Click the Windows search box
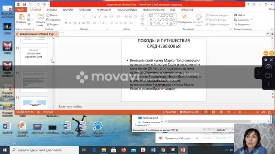Viewport: 275px width, 154px height. click(44, 150)
